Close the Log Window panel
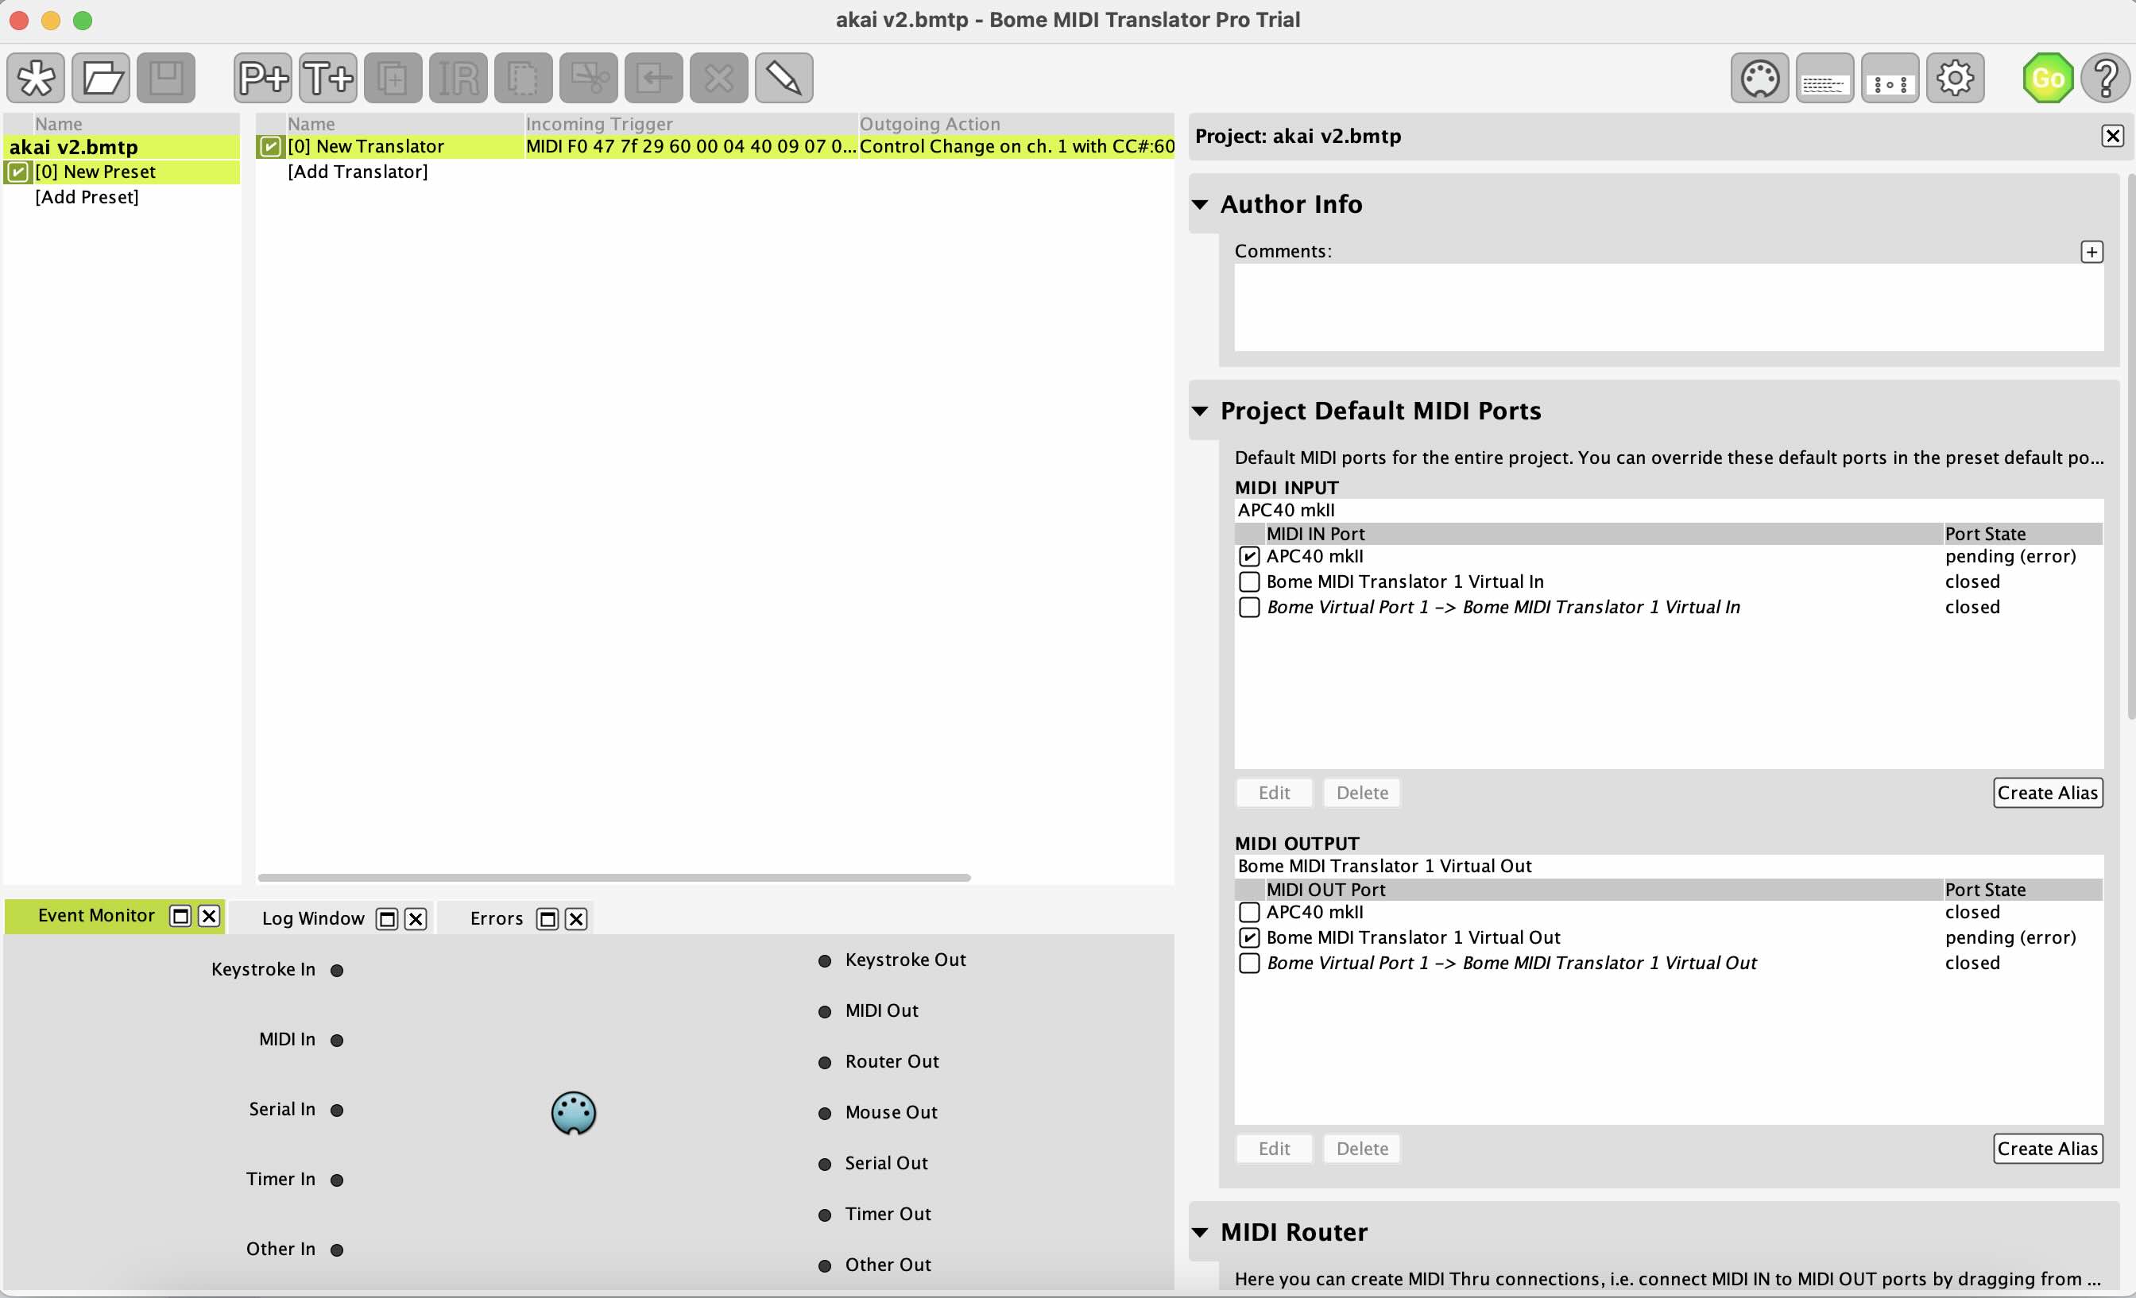This screenshot has height=1298, width=2136. (x=416, y=918)
